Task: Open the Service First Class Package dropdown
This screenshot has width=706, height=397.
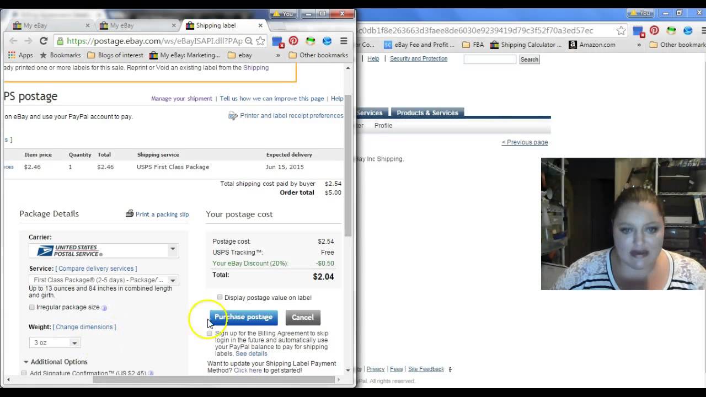Action: (x=104, y=280)
